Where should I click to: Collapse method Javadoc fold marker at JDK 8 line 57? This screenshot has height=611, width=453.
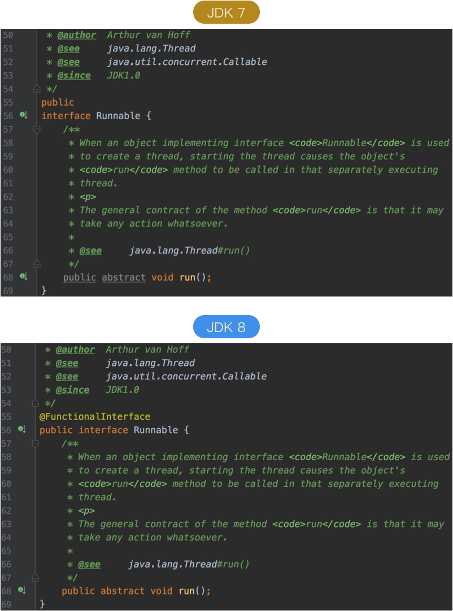tap(36, 443)
